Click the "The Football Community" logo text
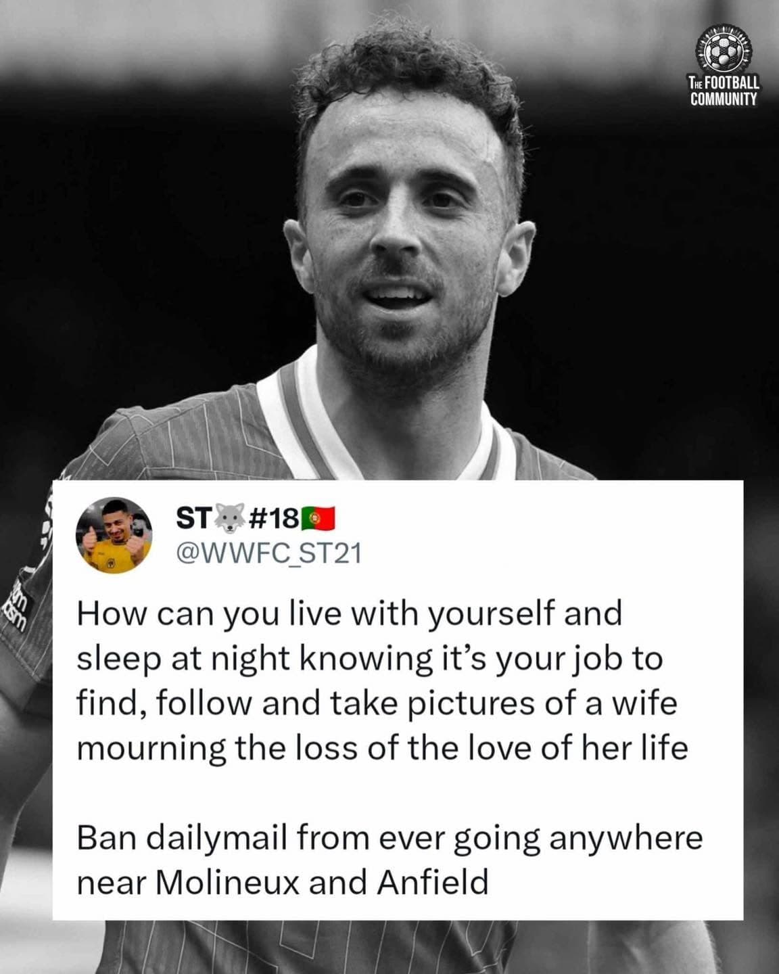 point(724,91)
